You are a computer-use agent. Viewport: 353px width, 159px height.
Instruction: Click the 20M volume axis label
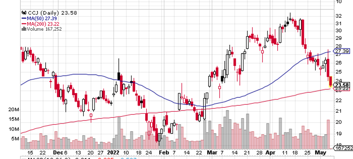(14, 110)
